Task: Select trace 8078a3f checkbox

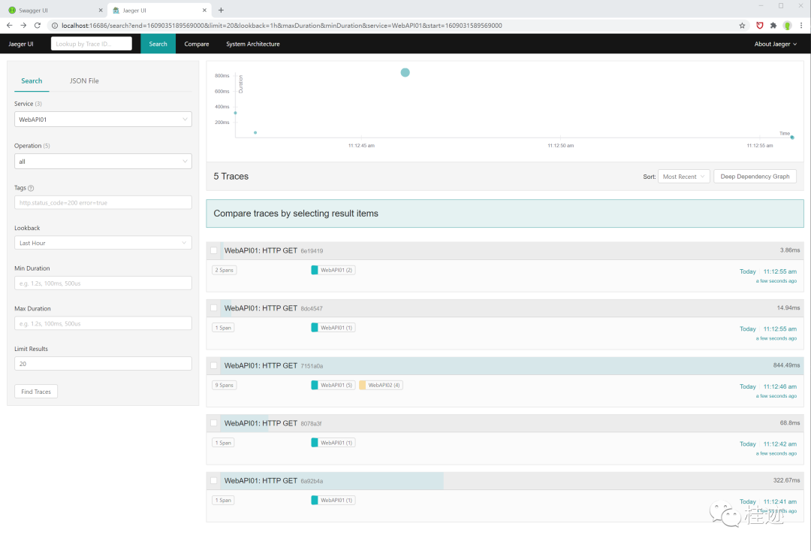Action: point(213,423)
